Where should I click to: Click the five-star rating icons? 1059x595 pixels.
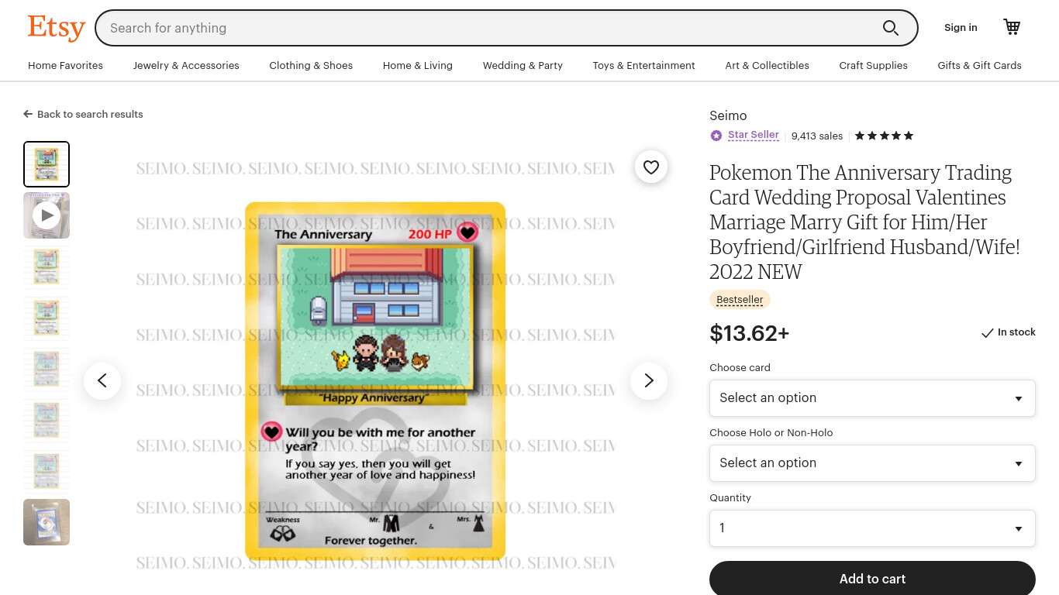pyautogui.click(x=884, y=136)
